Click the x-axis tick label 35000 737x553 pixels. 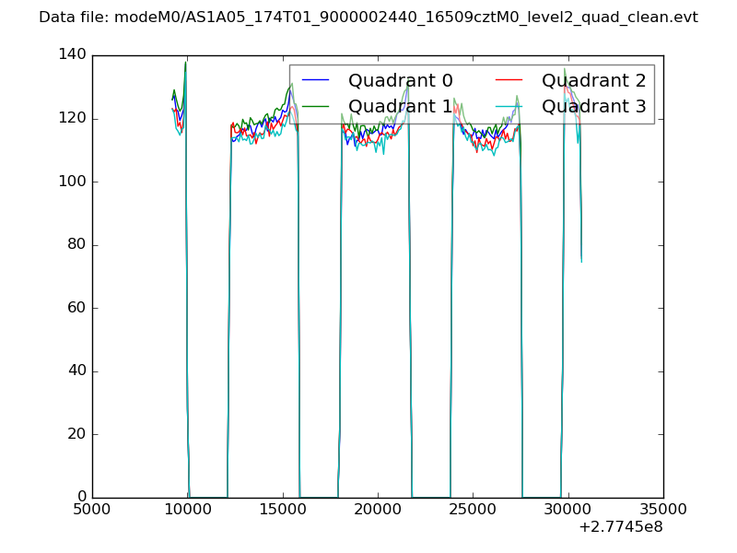[662, 510]
